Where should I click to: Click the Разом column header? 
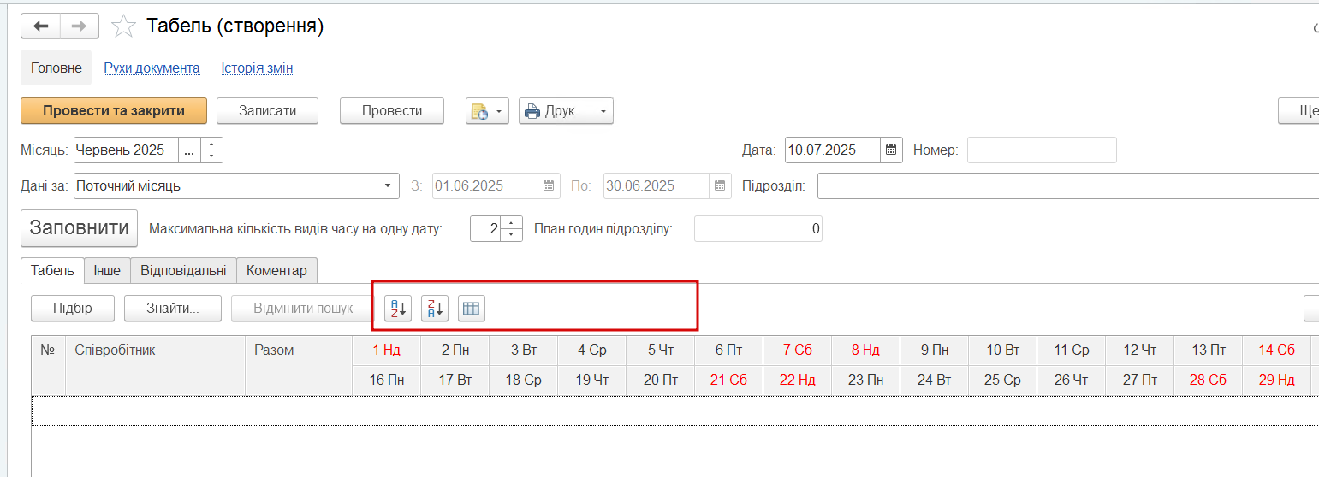point(299,365)
